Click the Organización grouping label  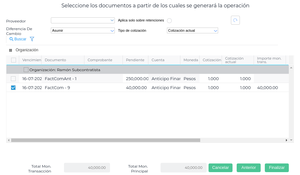click(27, 50)
